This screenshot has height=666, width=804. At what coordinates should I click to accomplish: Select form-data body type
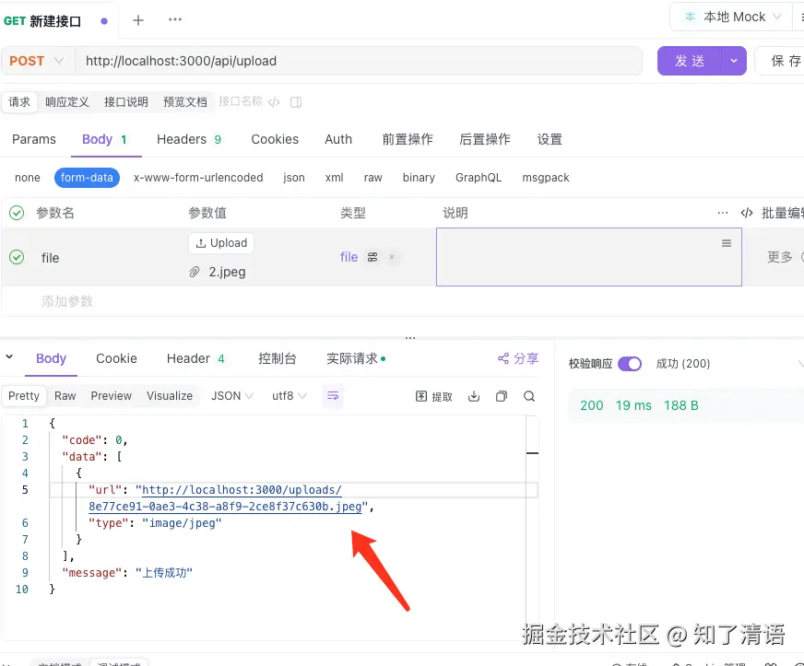(x=87, y=178)
